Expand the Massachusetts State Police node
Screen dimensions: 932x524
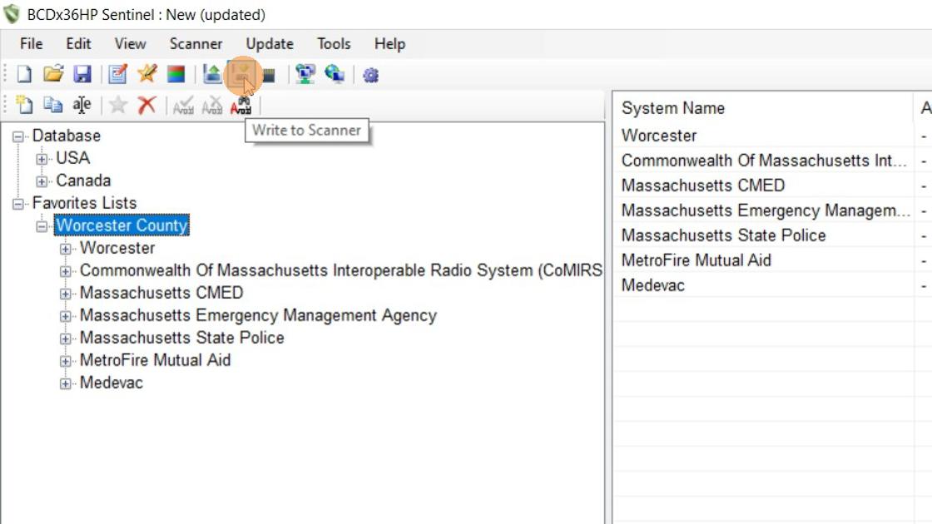[x=66, y=339]
